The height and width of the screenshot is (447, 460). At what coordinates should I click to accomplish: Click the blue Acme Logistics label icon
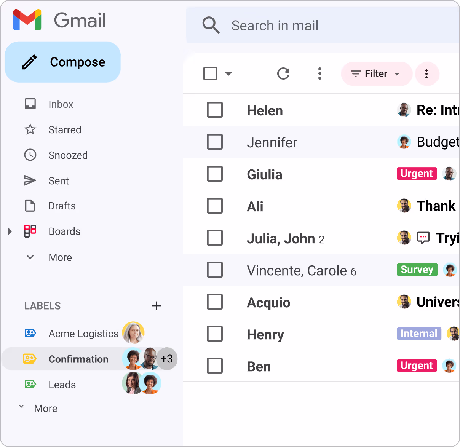pos(30,334)
